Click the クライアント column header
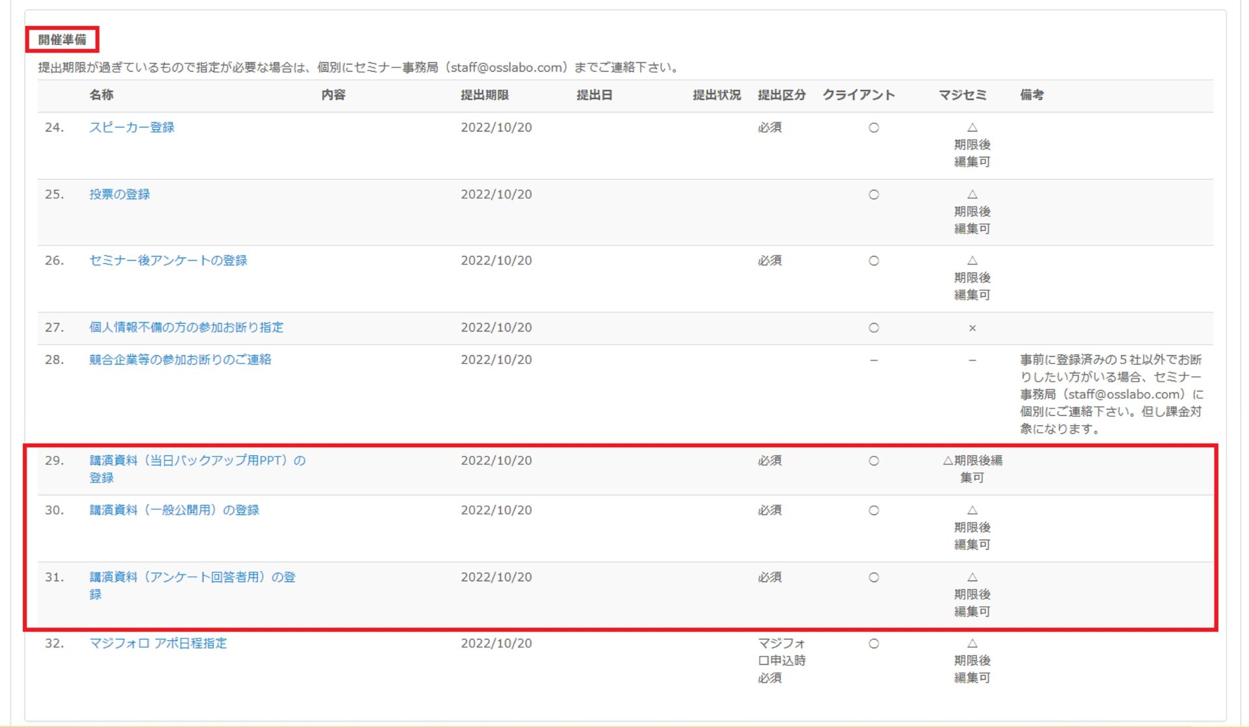This screenshot has height=727, width=1249. (x=859, y=95)
